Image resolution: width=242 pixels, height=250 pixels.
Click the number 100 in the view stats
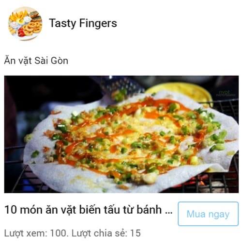pos(58,233)
